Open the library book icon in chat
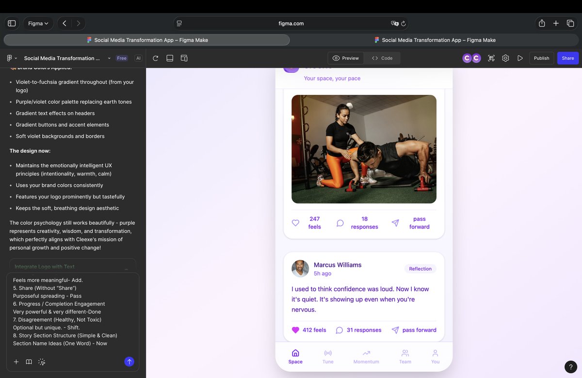The image size is (582, 378). pyautogui.click(x=29, y=362)
